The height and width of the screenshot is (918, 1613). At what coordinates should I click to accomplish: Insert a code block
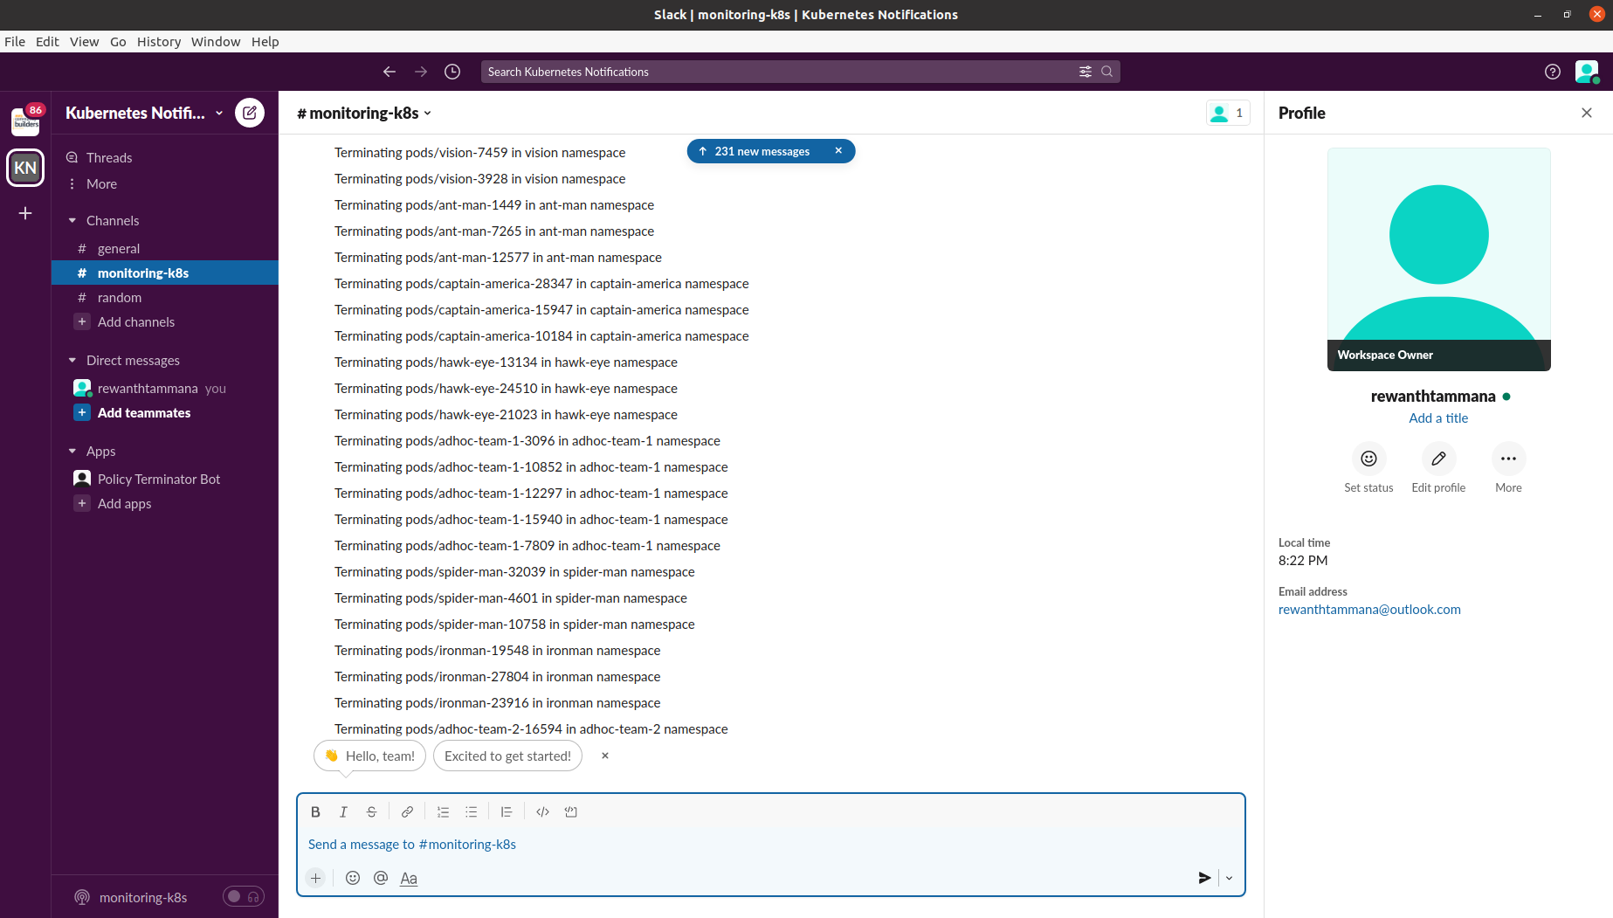point(571,811)
